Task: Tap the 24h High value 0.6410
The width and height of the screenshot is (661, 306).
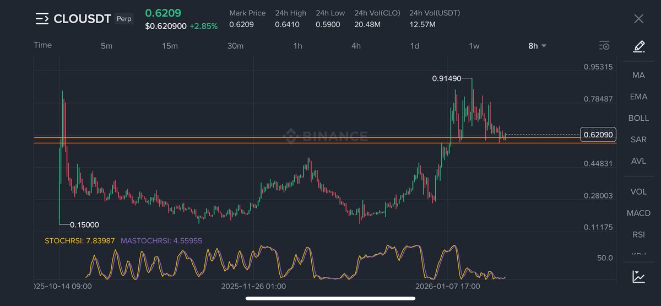Action: pos(287,24)
